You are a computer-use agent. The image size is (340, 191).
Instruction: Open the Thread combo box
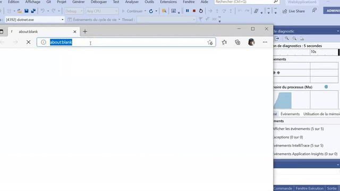[x=166, y=20]
